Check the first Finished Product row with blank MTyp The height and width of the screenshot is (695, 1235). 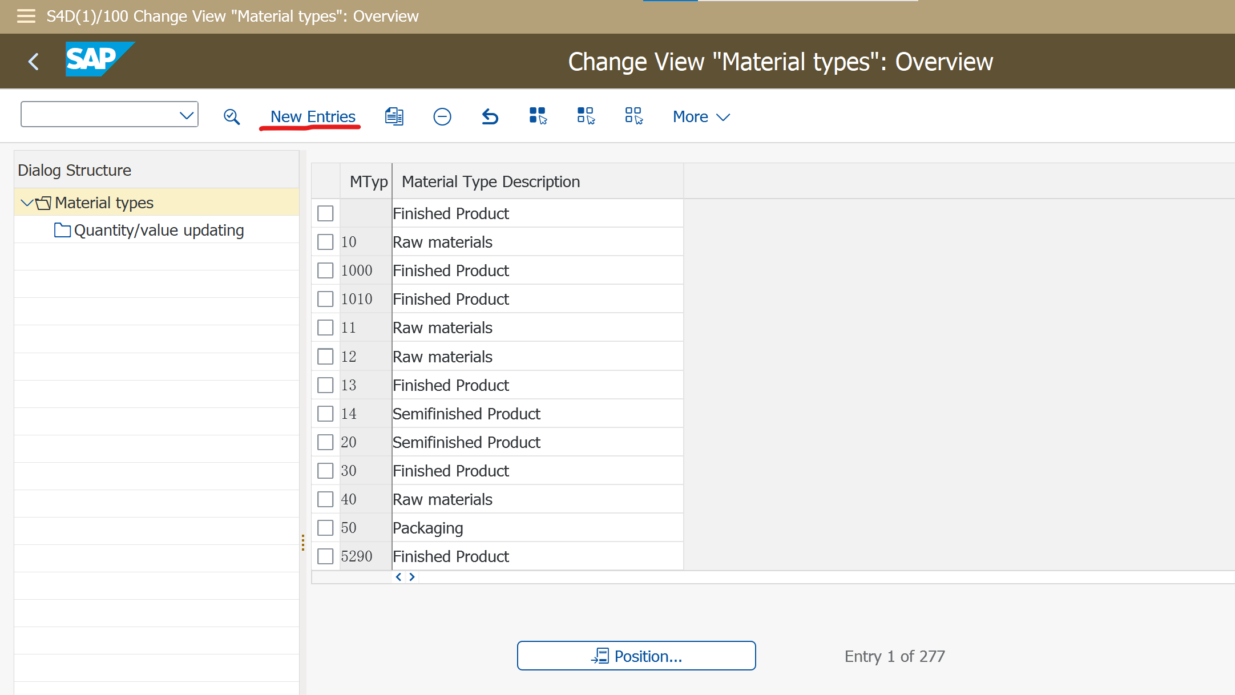point(325,213)
